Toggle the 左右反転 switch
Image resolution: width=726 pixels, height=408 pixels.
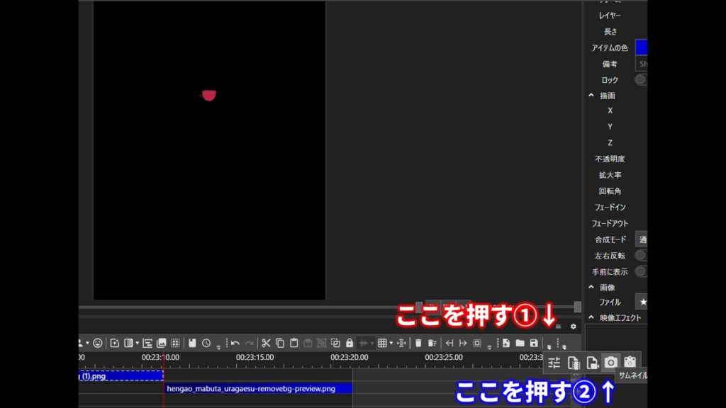click(x=641, y=255)
